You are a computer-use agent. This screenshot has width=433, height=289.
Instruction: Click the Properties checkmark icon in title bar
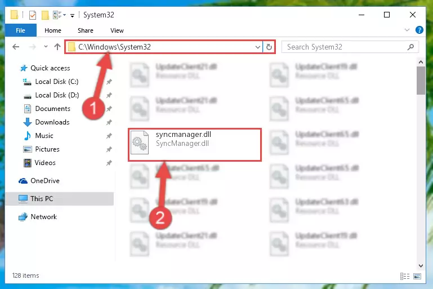coord(33,15)
